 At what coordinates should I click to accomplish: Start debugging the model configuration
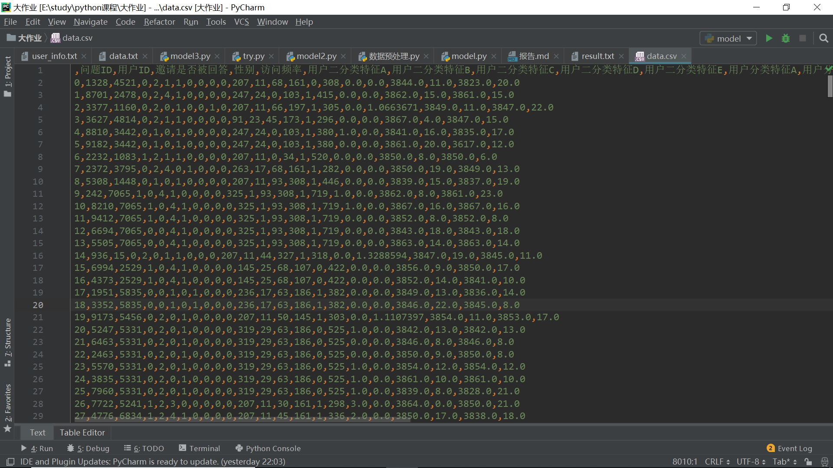click(785, 38)
